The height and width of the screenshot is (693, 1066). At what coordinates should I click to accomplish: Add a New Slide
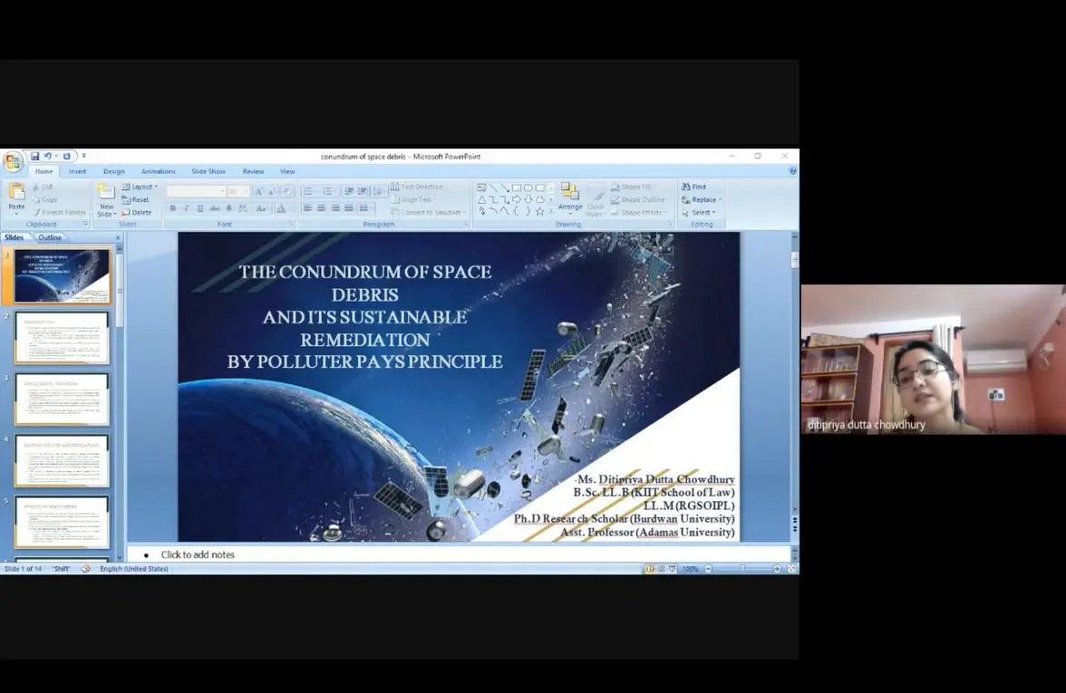point(106,199)
